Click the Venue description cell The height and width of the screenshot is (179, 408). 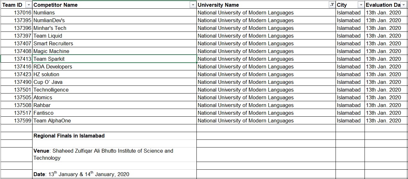(115, 154)
